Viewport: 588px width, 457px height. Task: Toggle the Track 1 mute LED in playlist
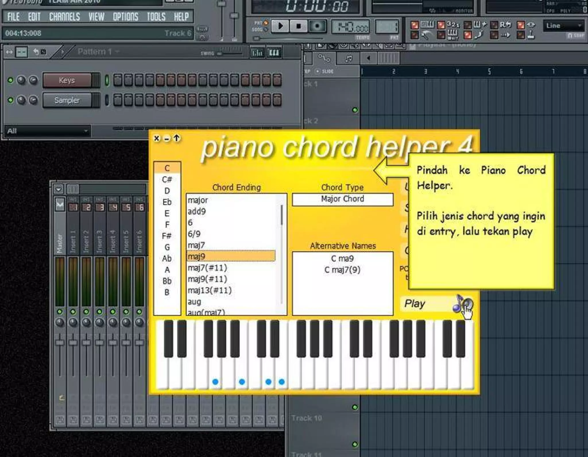[355, 110]
